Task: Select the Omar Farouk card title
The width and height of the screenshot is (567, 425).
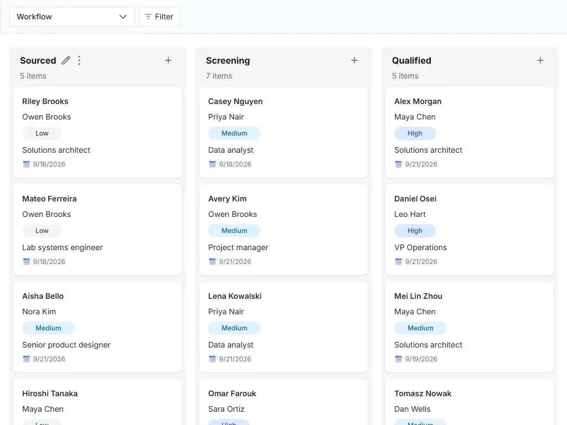Action: coord(232,393)
